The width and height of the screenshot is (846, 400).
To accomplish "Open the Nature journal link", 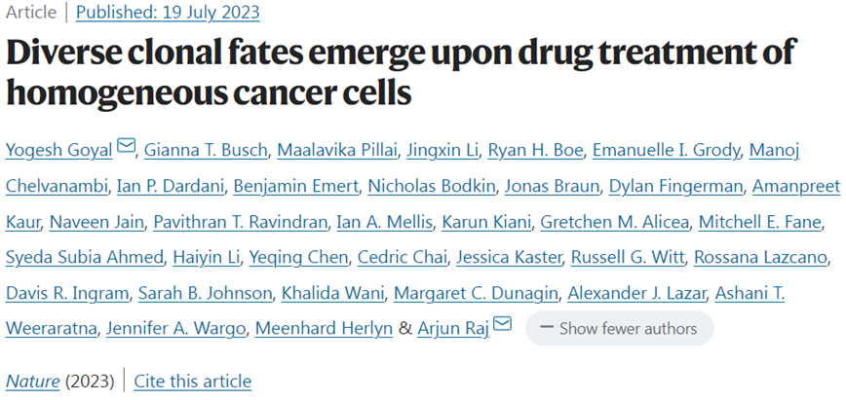I will pyautogui.click(x=33, y=382).
